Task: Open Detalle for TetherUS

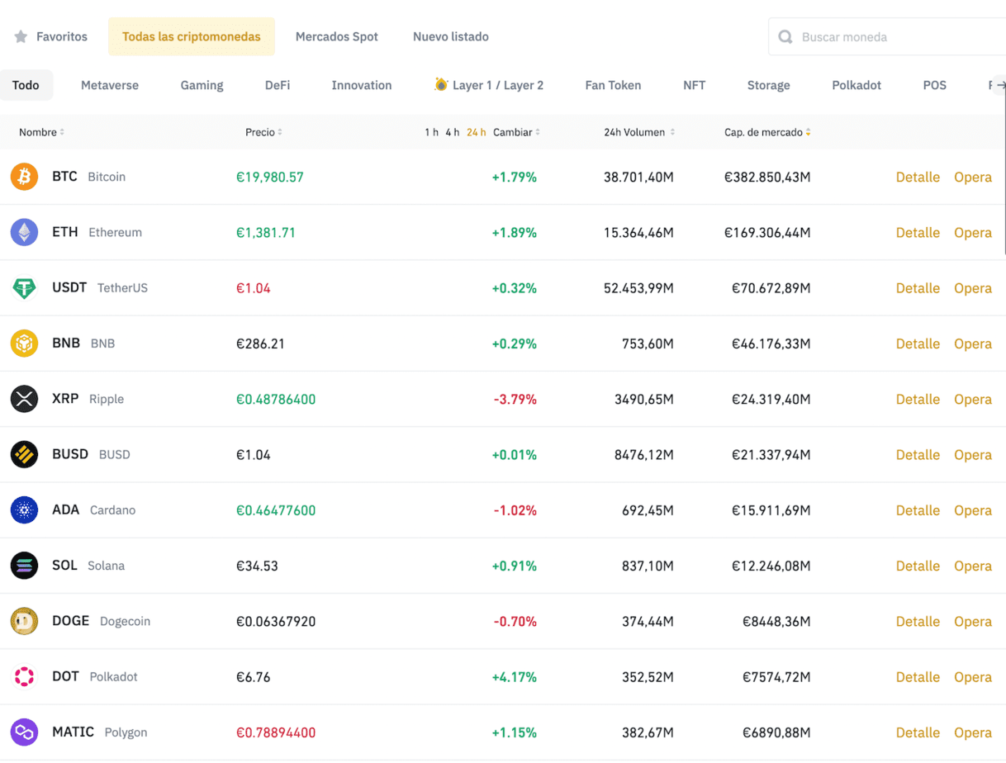Action: (x=918, y=288)
